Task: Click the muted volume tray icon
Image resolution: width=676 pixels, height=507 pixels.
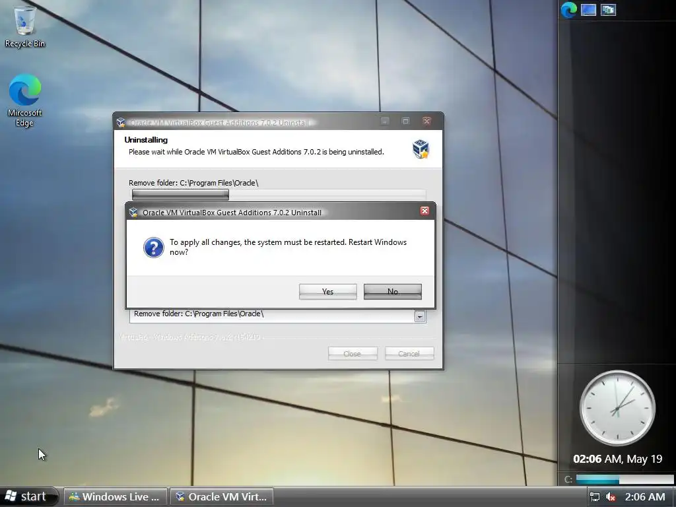Action: [611, 496]
